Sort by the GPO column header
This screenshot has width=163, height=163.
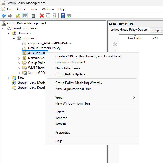click(x=157, y=38)
